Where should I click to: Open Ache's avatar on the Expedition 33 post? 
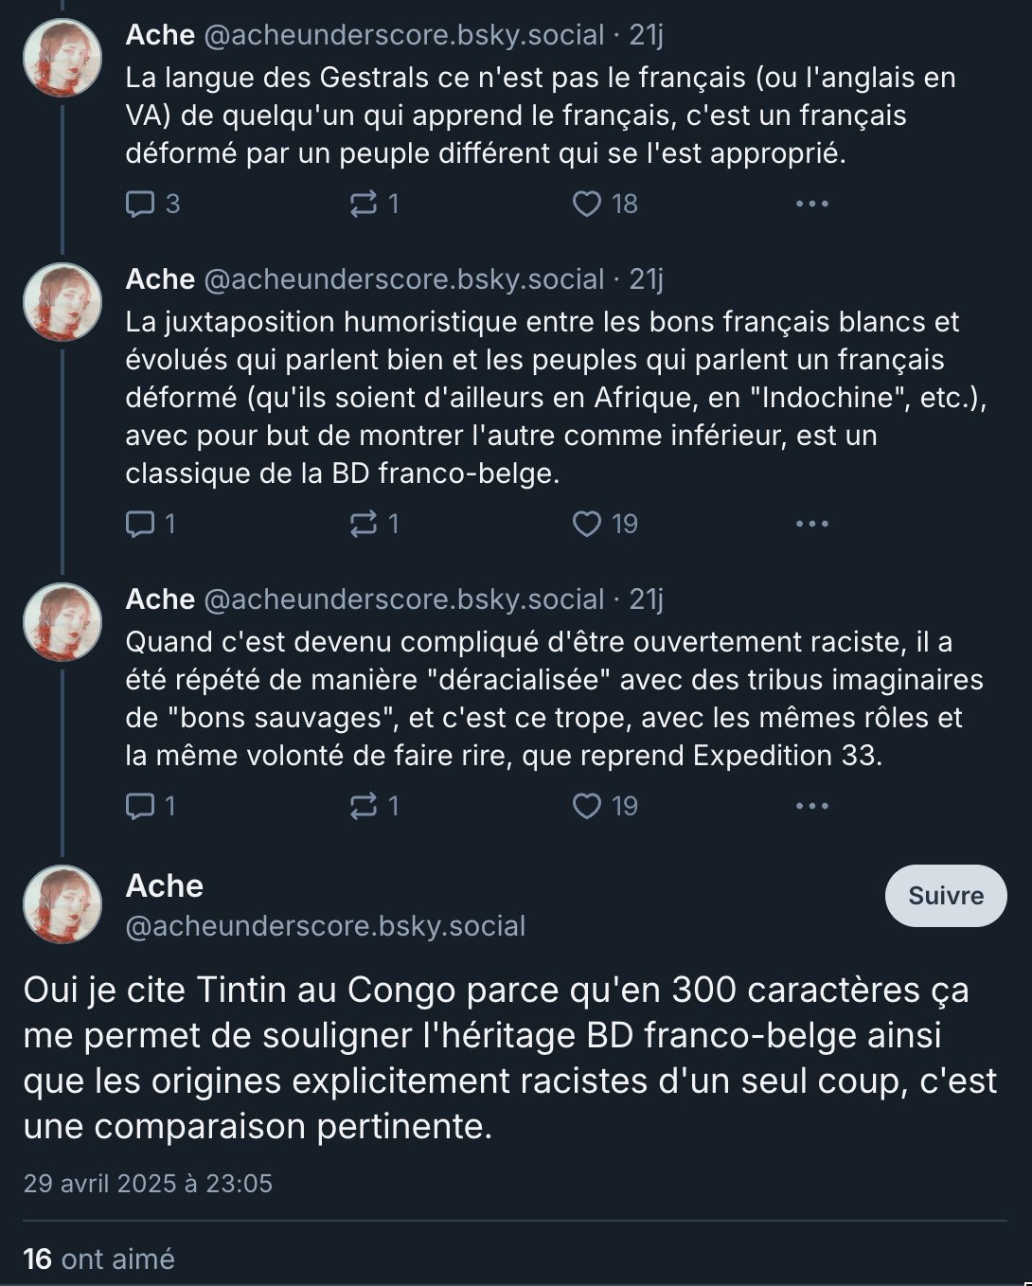62,622
